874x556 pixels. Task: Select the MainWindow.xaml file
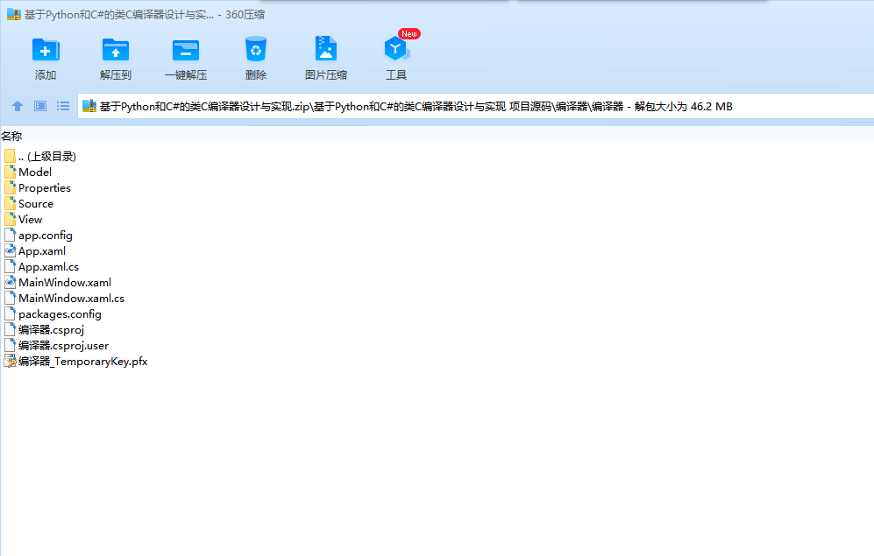pyautogui.click(x=57, y=283)
